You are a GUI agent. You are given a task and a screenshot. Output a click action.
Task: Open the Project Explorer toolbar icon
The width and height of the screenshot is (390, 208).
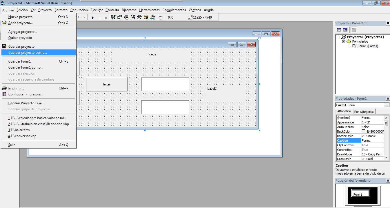(113, 17)
